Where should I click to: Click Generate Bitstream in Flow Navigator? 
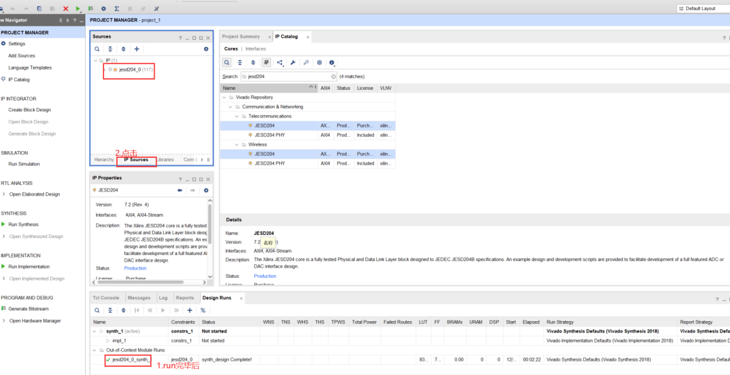(x=28, y=308)
